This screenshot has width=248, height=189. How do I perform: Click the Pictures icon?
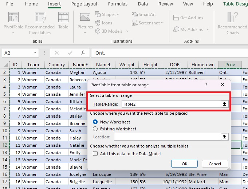click(x=85, y=17)
